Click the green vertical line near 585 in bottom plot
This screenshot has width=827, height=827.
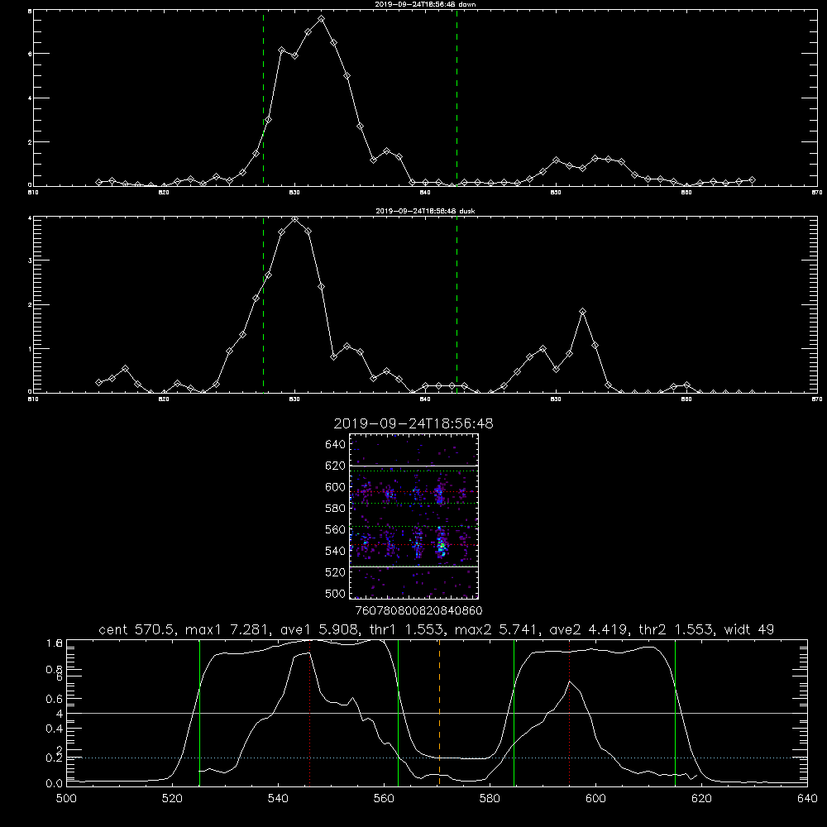[x=514, y=713]
